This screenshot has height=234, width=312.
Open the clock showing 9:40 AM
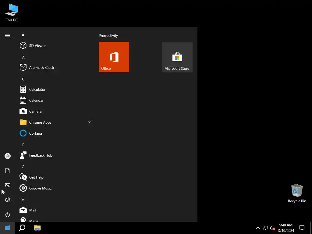[x=286, y=228]
